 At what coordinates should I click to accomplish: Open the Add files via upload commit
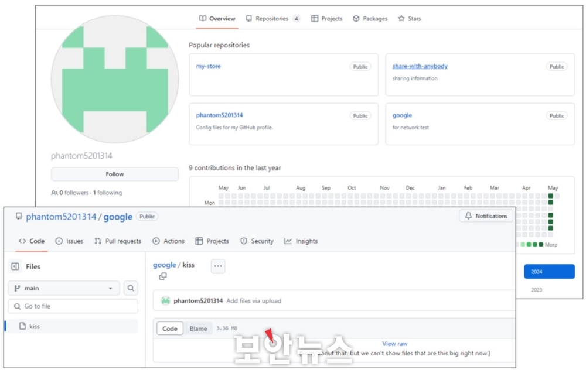tap(254, 300)
